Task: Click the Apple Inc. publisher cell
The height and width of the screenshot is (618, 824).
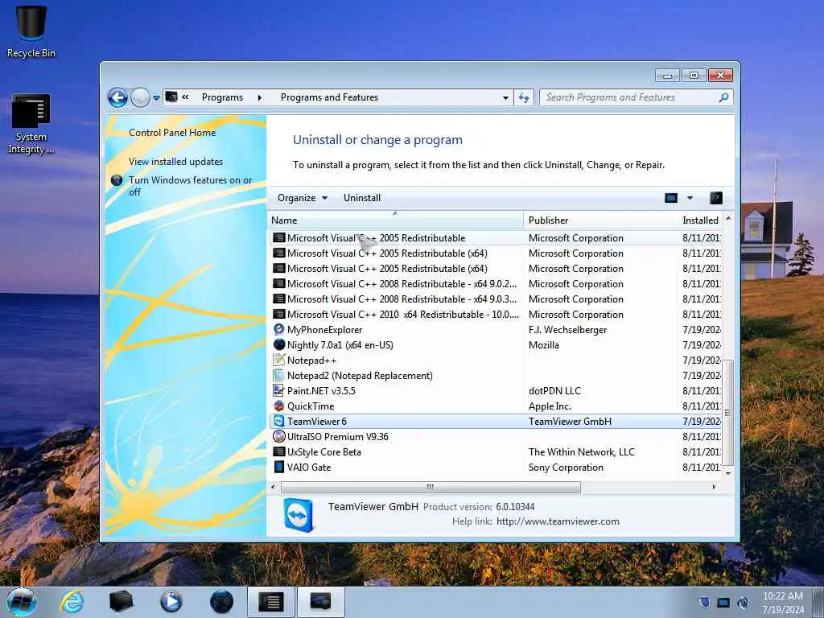Action: click(550, 406)
